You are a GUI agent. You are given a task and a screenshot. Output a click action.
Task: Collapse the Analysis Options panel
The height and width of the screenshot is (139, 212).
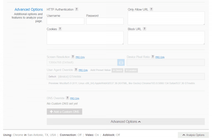pyautogui.click(x=193, y=135)
